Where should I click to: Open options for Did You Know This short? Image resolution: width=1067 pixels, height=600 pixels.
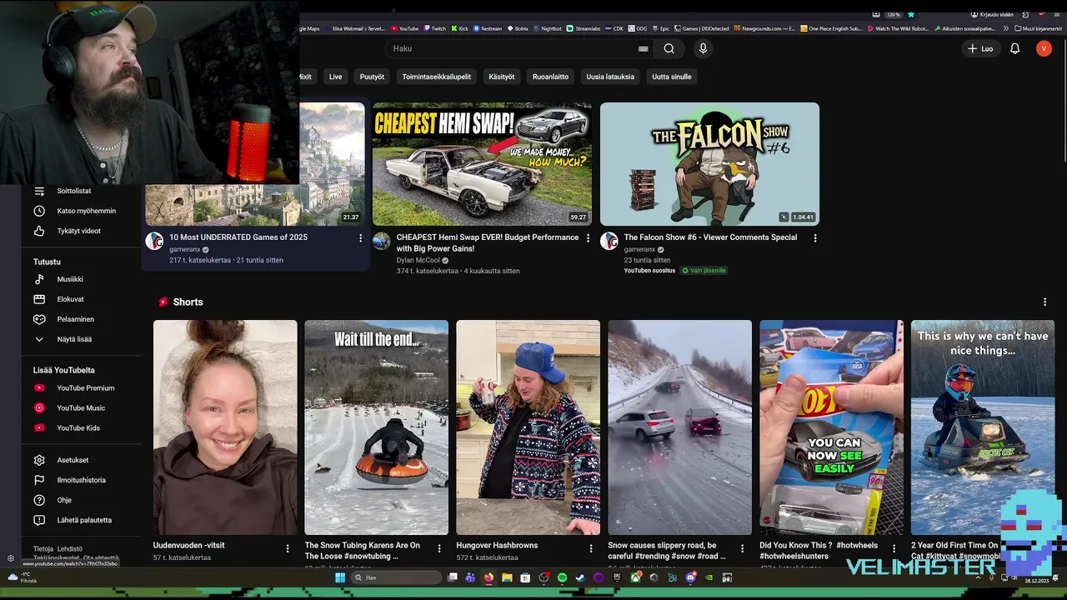[x=894, y=548]
